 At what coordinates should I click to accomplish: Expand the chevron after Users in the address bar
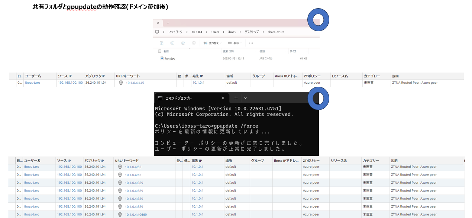click(224, 32)
